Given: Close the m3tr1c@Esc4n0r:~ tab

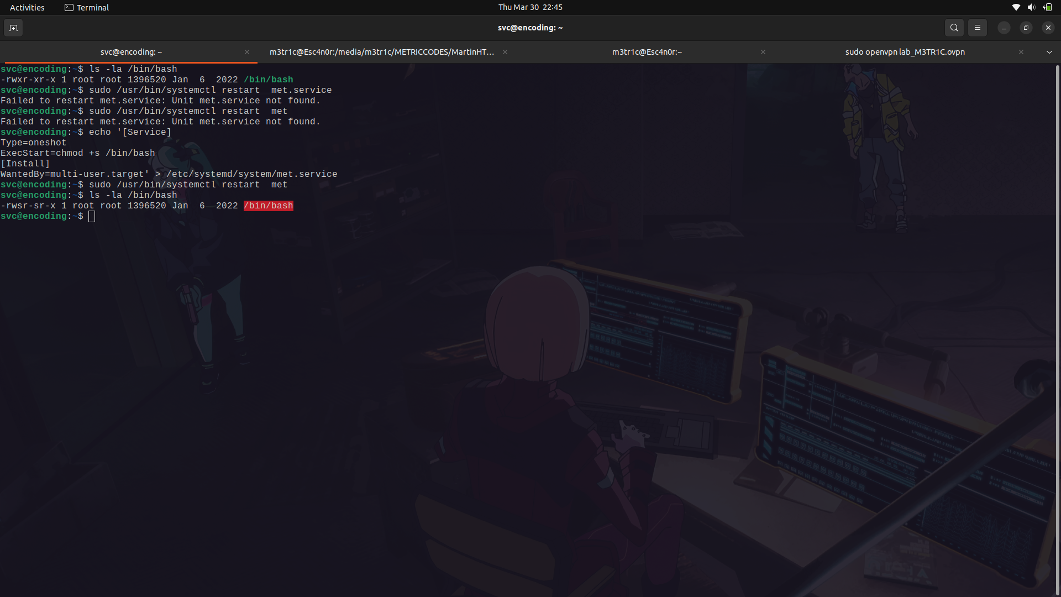Looking at the screenshot, I should tap(763, 52).
